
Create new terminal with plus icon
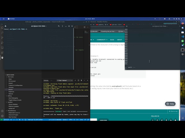pos(75,80)
